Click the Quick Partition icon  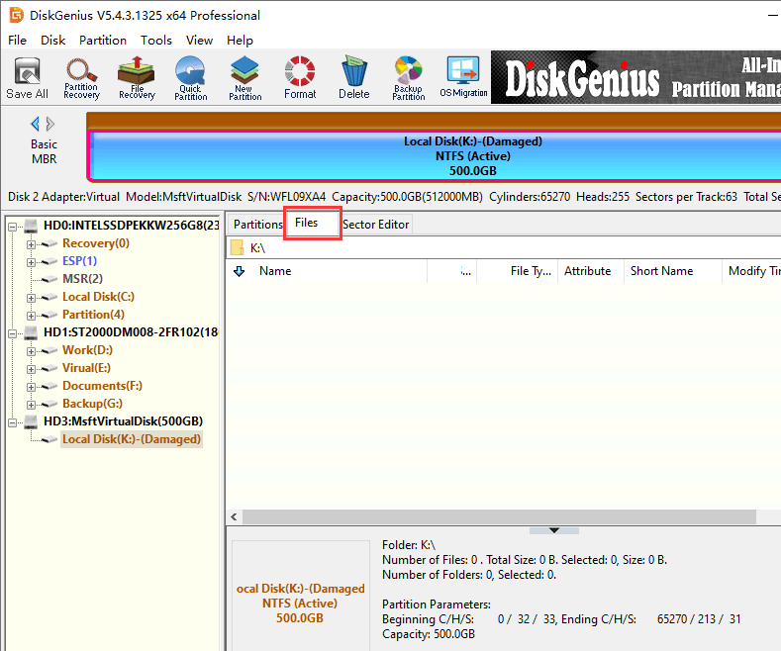[190, 78]
